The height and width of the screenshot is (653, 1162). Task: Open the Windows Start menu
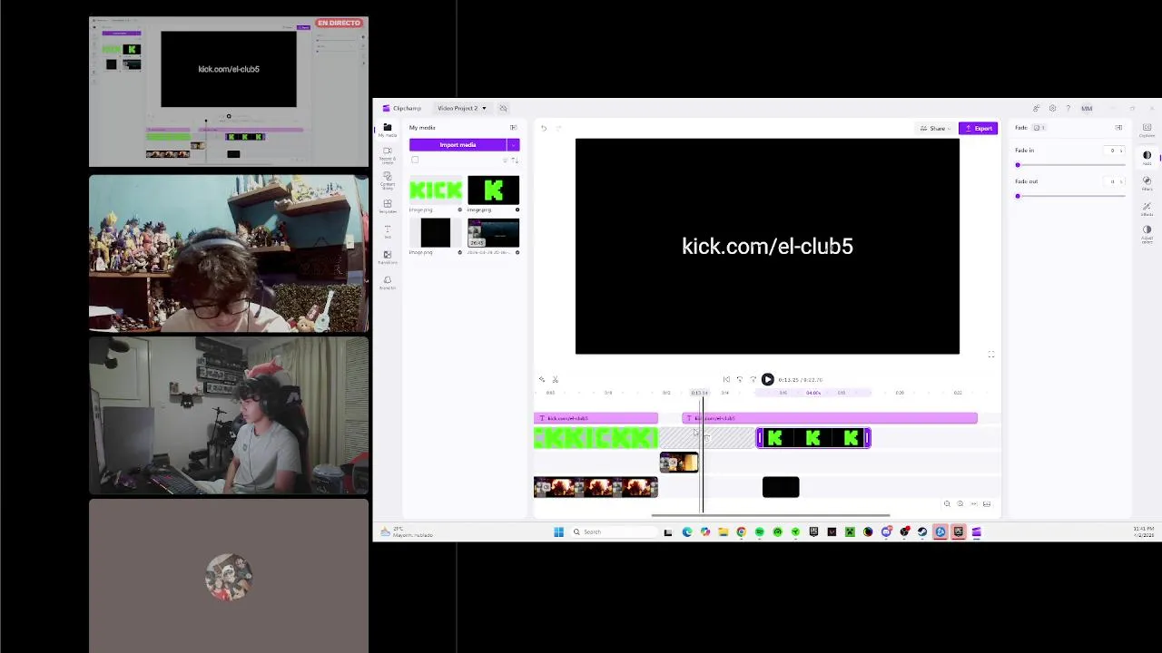[558, 532]
